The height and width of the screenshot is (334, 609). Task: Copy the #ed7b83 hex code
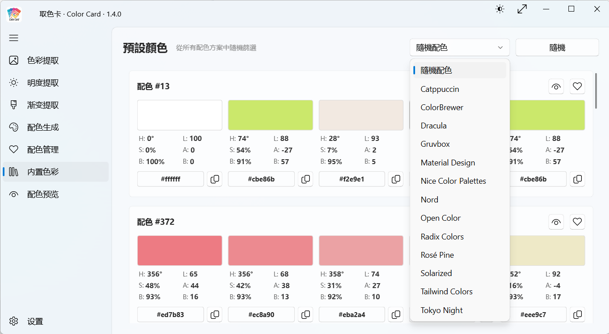tap(214, 314)
